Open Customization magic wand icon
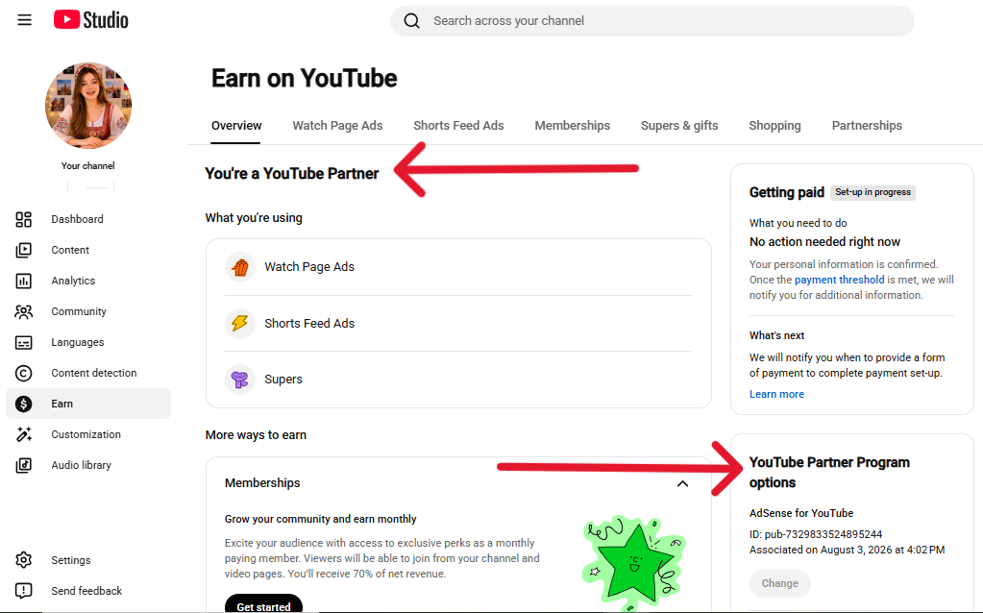983x613 pixels. (x=24, y=434)
